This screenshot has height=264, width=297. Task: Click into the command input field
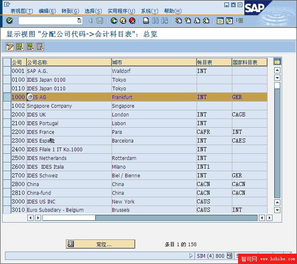click(48, 21)
